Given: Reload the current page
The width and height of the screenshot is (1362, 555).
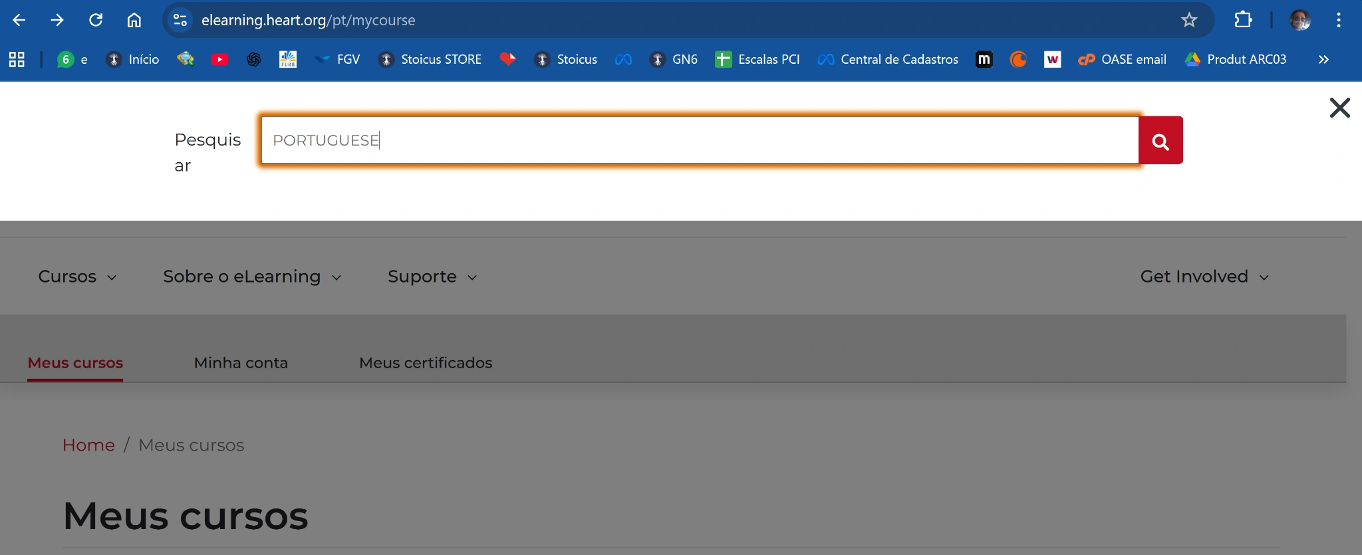Looking at the screenshot, I should [96, 20].
